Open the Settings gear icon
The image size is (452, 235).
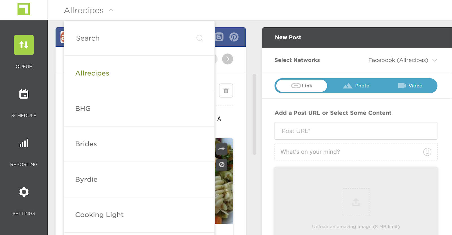coord(24,192)
